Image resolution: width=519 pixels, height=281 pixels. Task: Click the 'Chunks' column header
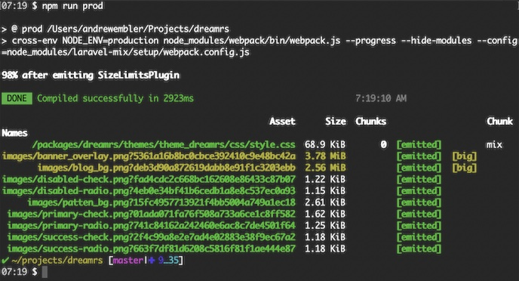pos(370,122)
